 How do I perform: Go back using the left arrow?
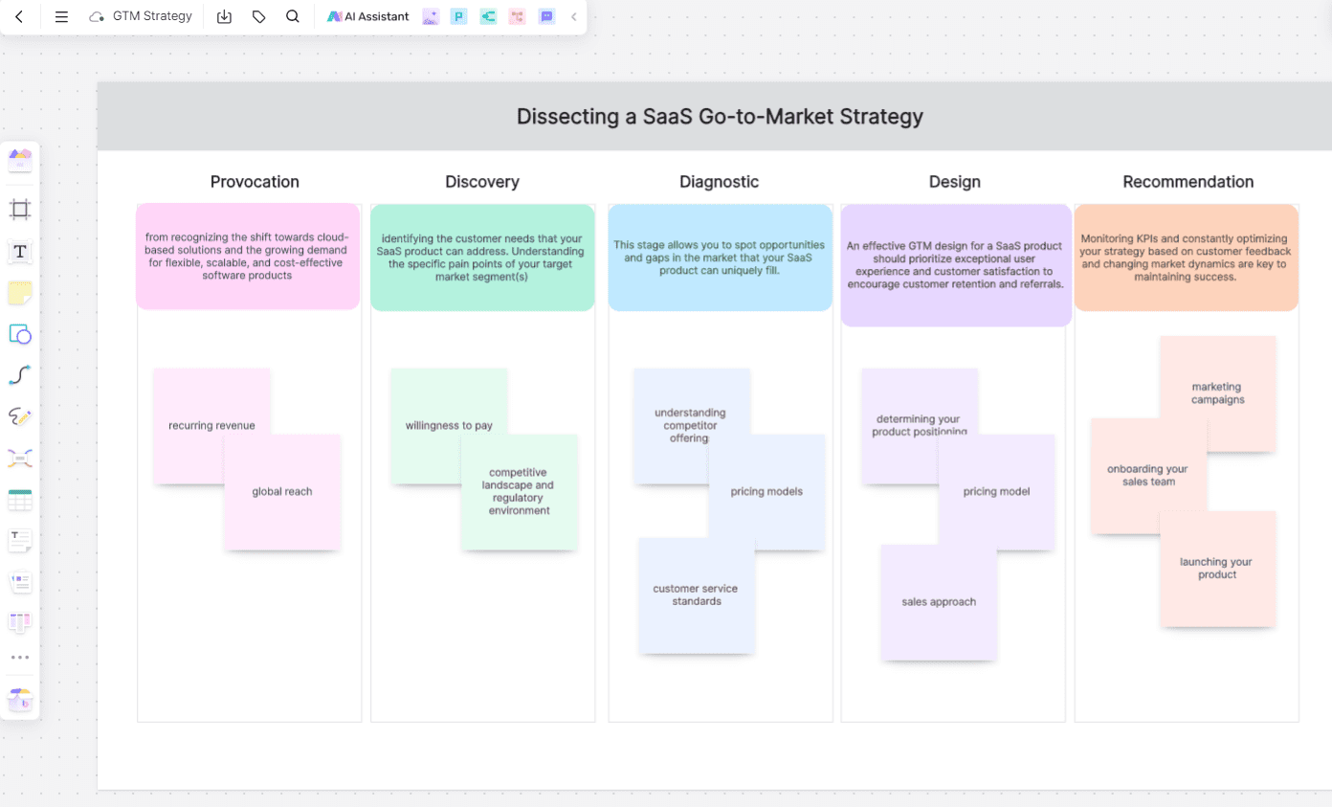click(20, 16)
